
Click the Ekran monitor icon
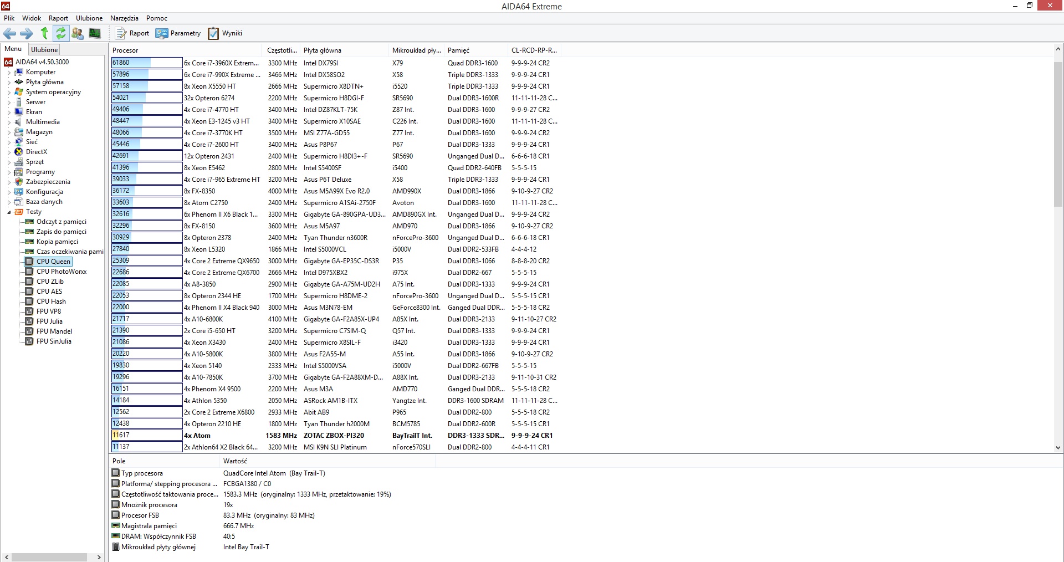[19, 112]
